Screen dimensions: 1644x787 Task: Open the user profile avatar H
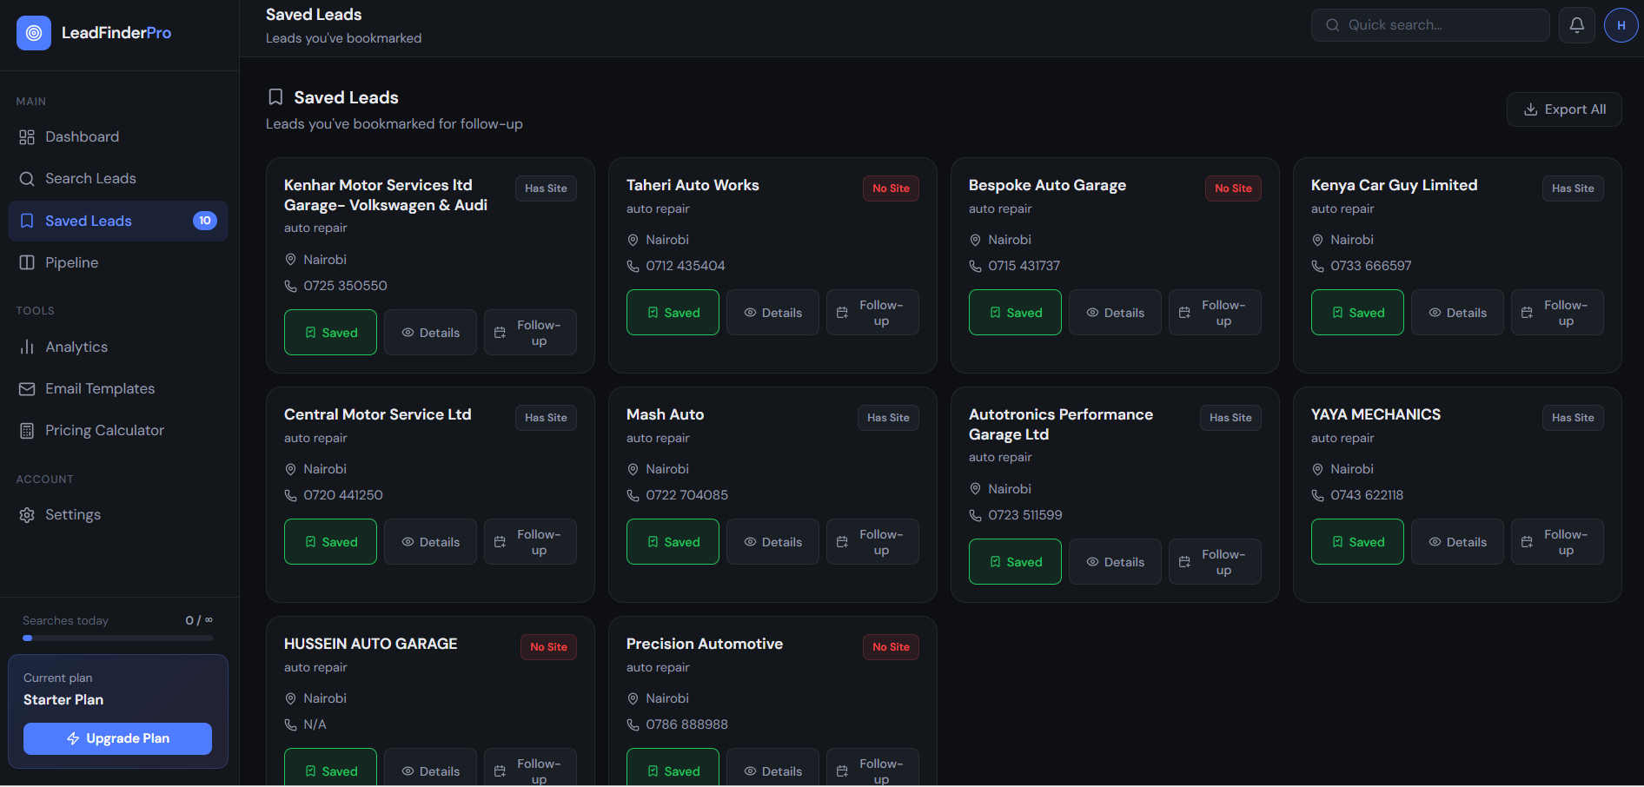pos(1621,25)
